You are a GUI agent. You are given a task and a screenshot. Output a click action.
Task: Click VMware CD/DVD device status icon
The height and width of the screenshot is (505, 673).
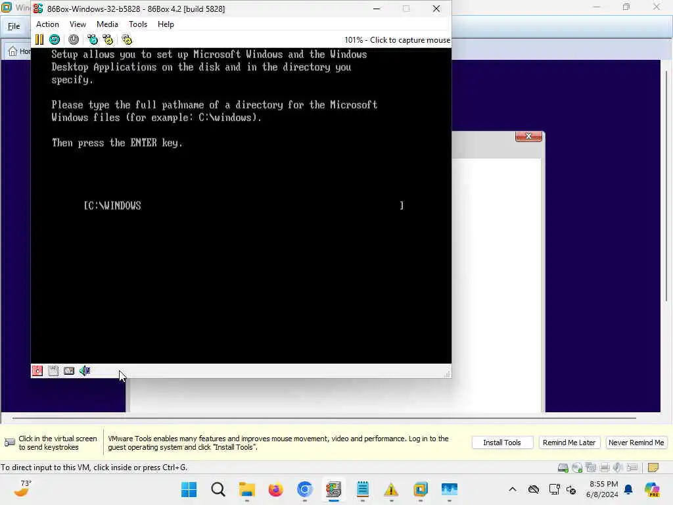(x=577, y=468)
